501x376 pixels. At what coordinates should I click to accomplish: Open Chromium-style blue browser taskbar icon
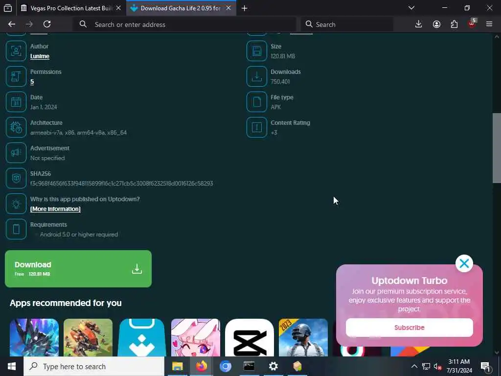pos(225,366)
